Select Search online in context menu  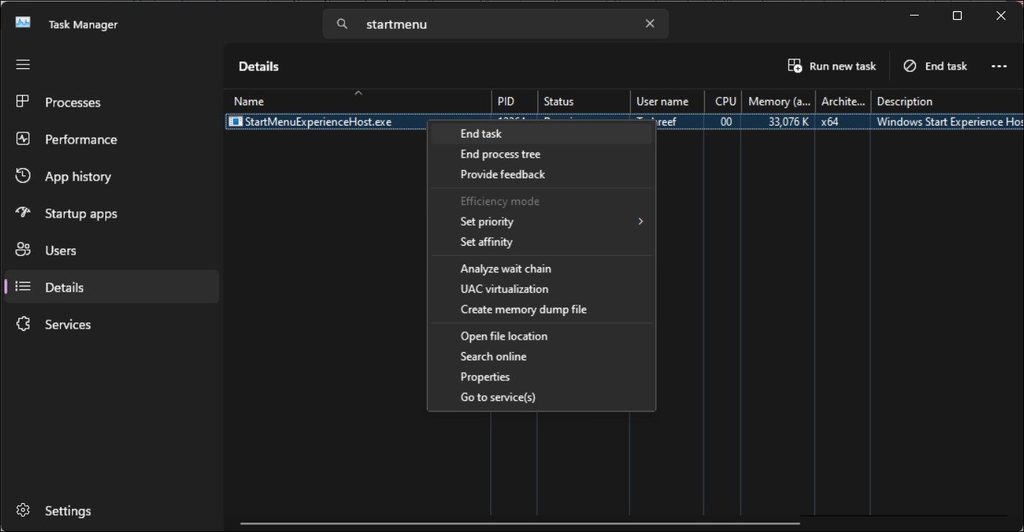[x=493, y=356]
